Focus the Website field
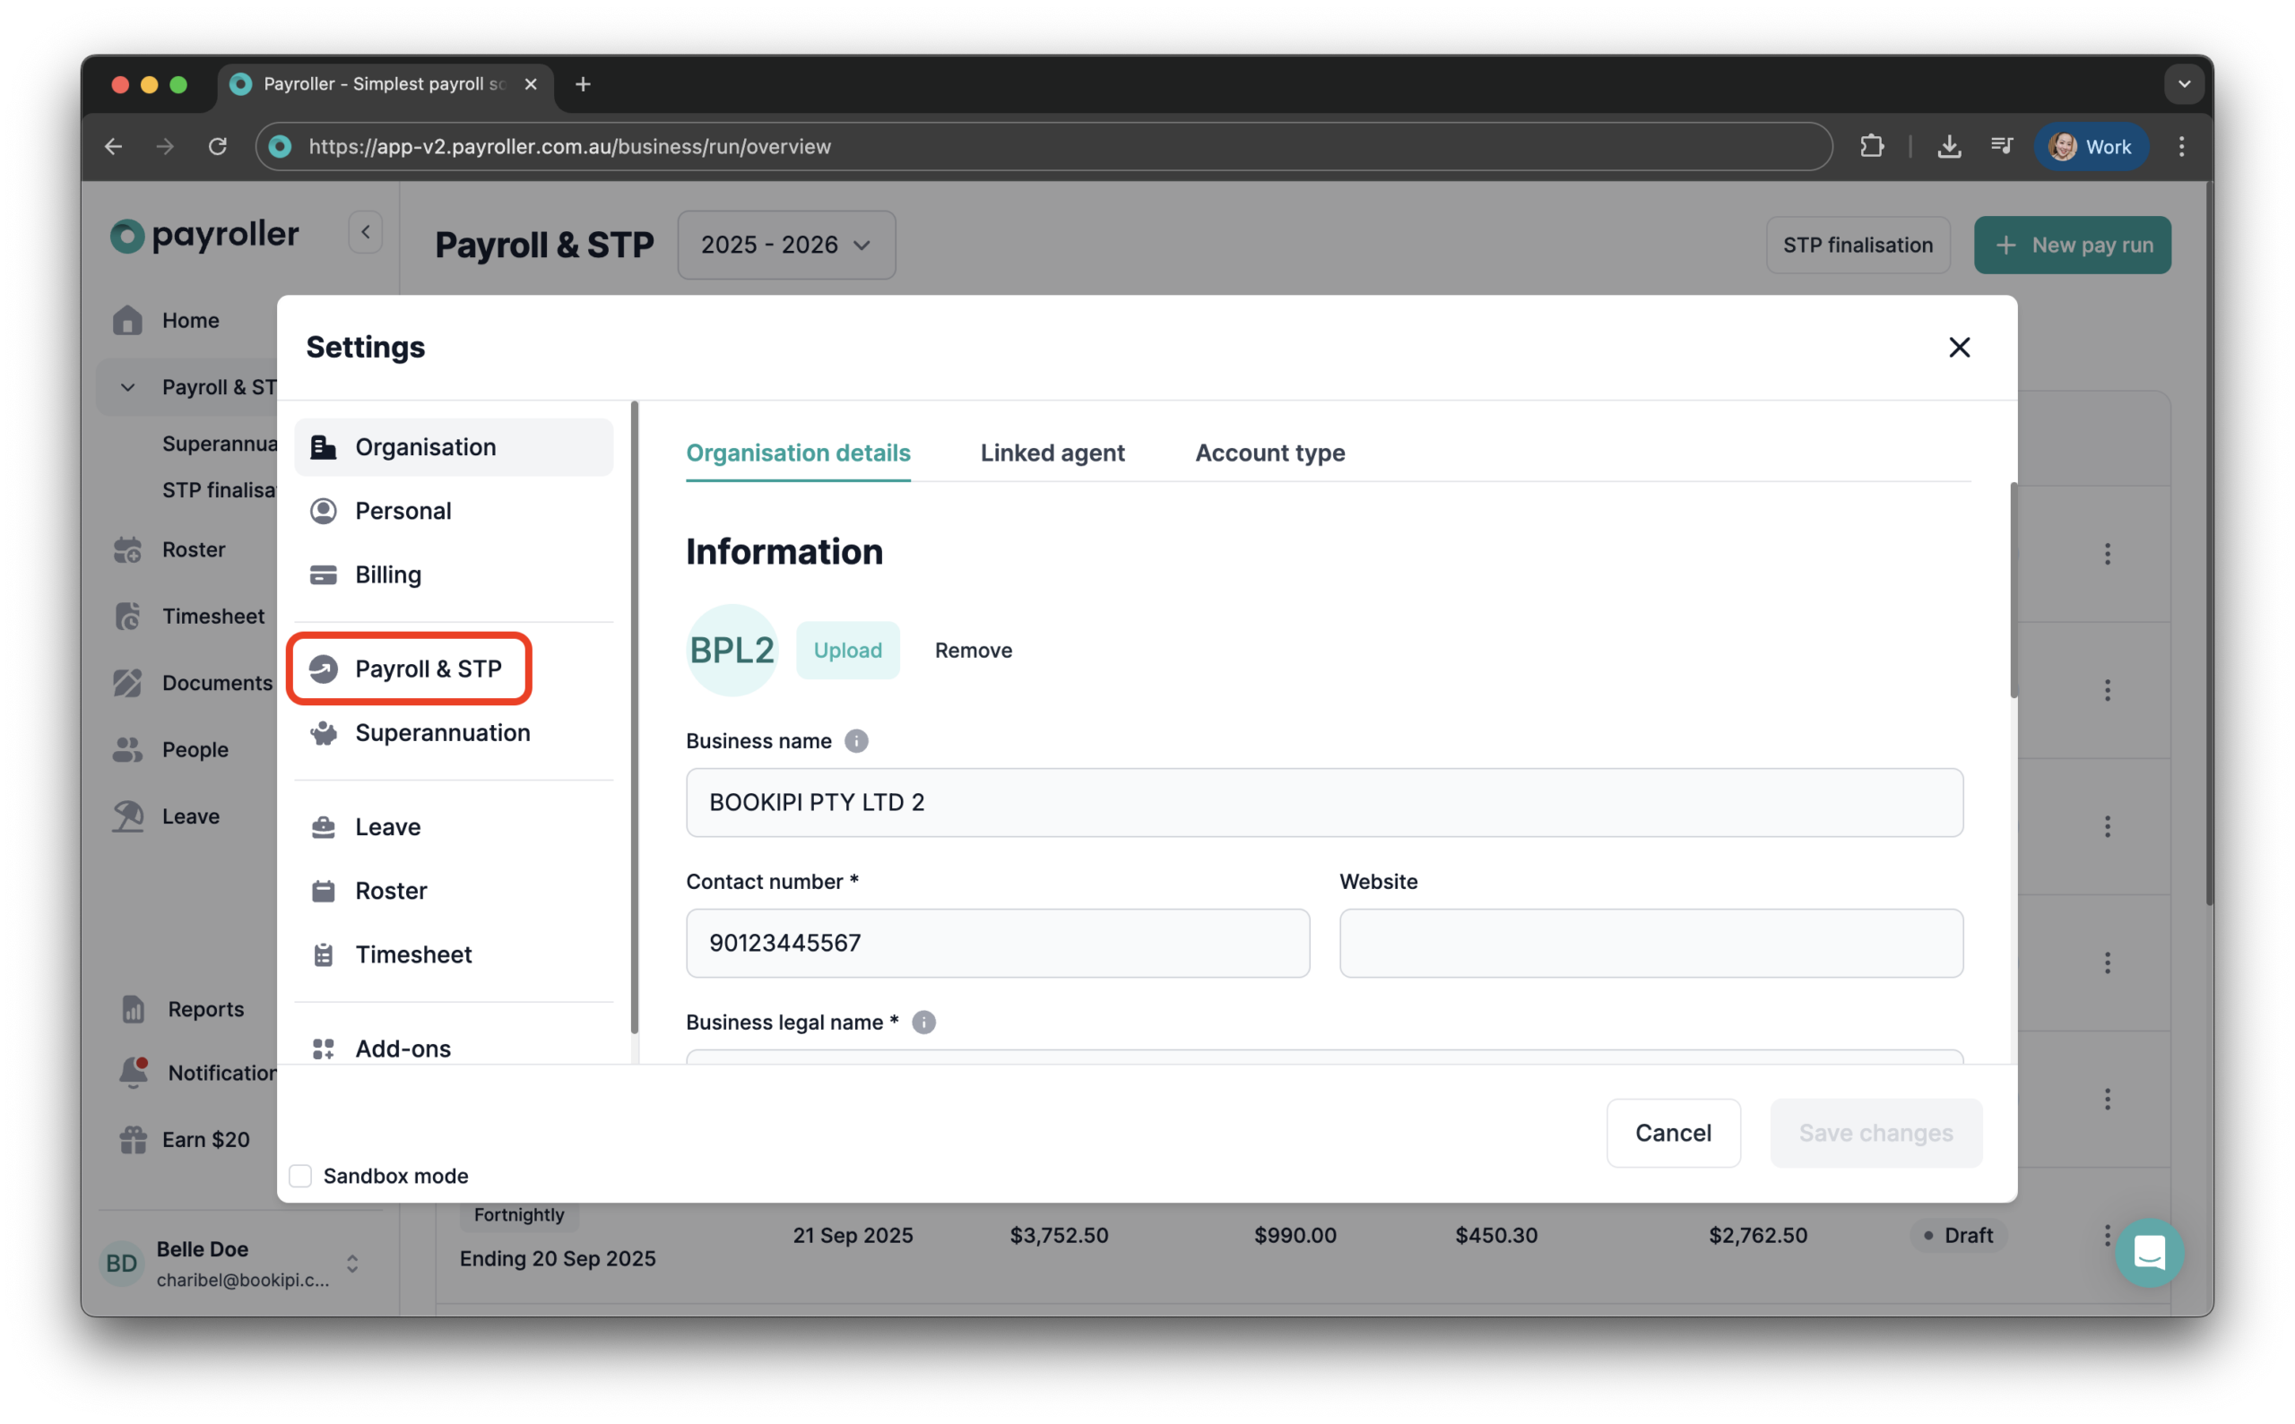Image resolution: width=2295 pixels, height=1424 pixels. pyautogui.click(x=1651, y=944)
